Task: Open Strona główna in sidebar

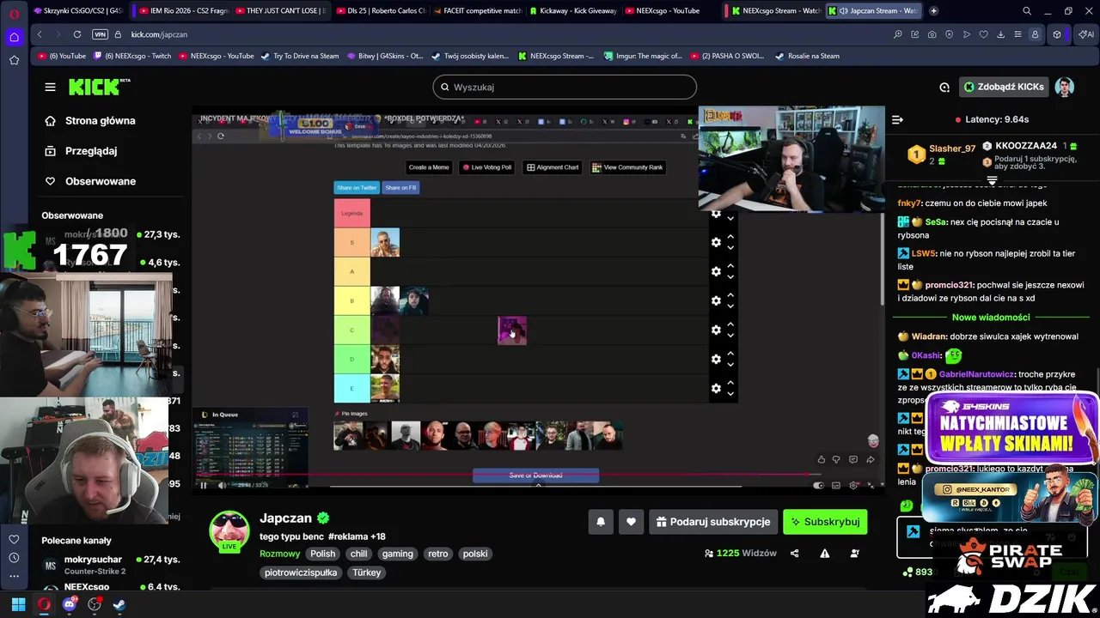Action: 90,121
